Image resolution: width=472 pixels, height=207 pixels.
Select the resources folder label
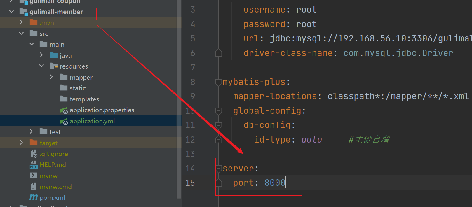click(74, 66)
